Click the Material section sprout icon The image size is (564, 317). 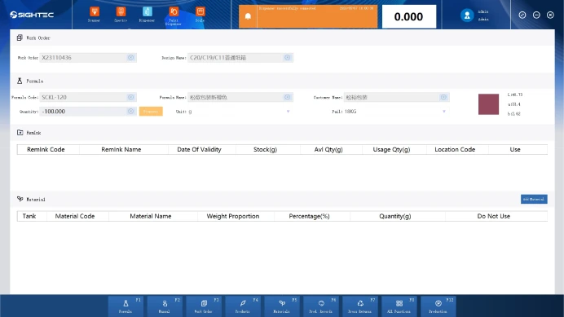pyautogui.click(x=20, y=199)
